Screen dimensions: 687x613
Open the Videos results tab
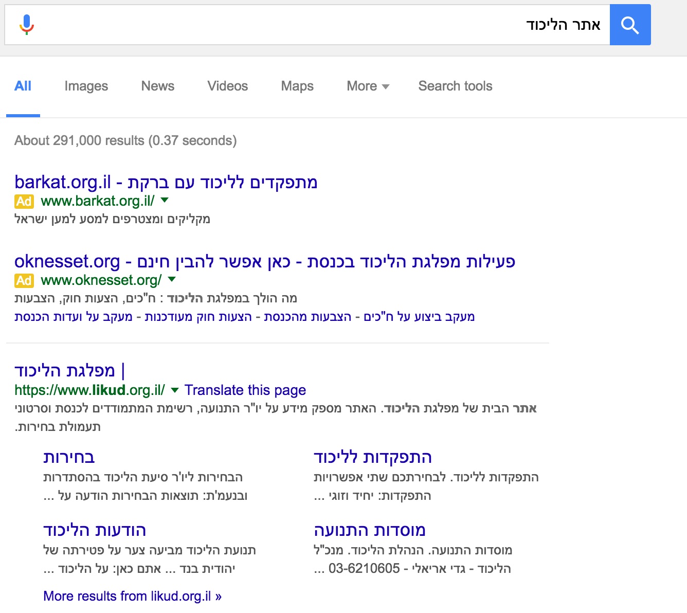point(227,86)
